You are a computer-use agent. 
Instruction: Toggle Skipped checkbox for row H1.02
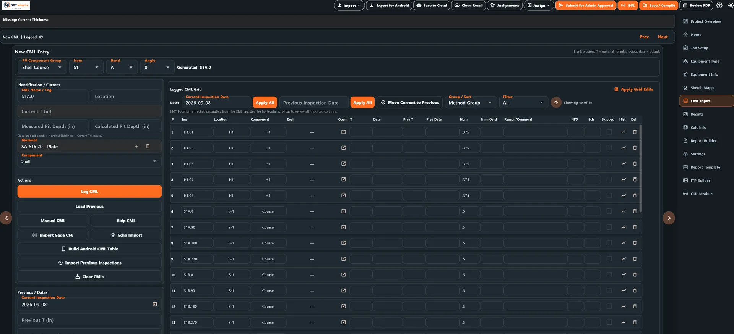(609, 148)
